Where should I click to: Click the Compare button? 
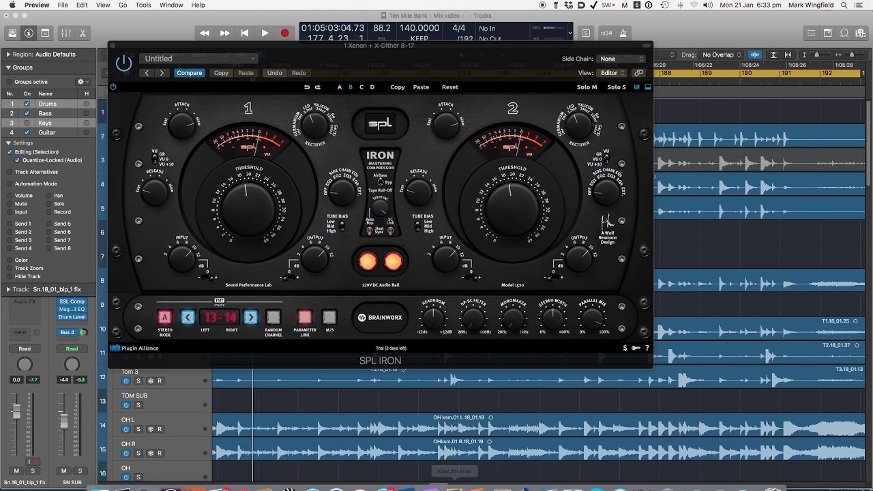coord(189,73)
